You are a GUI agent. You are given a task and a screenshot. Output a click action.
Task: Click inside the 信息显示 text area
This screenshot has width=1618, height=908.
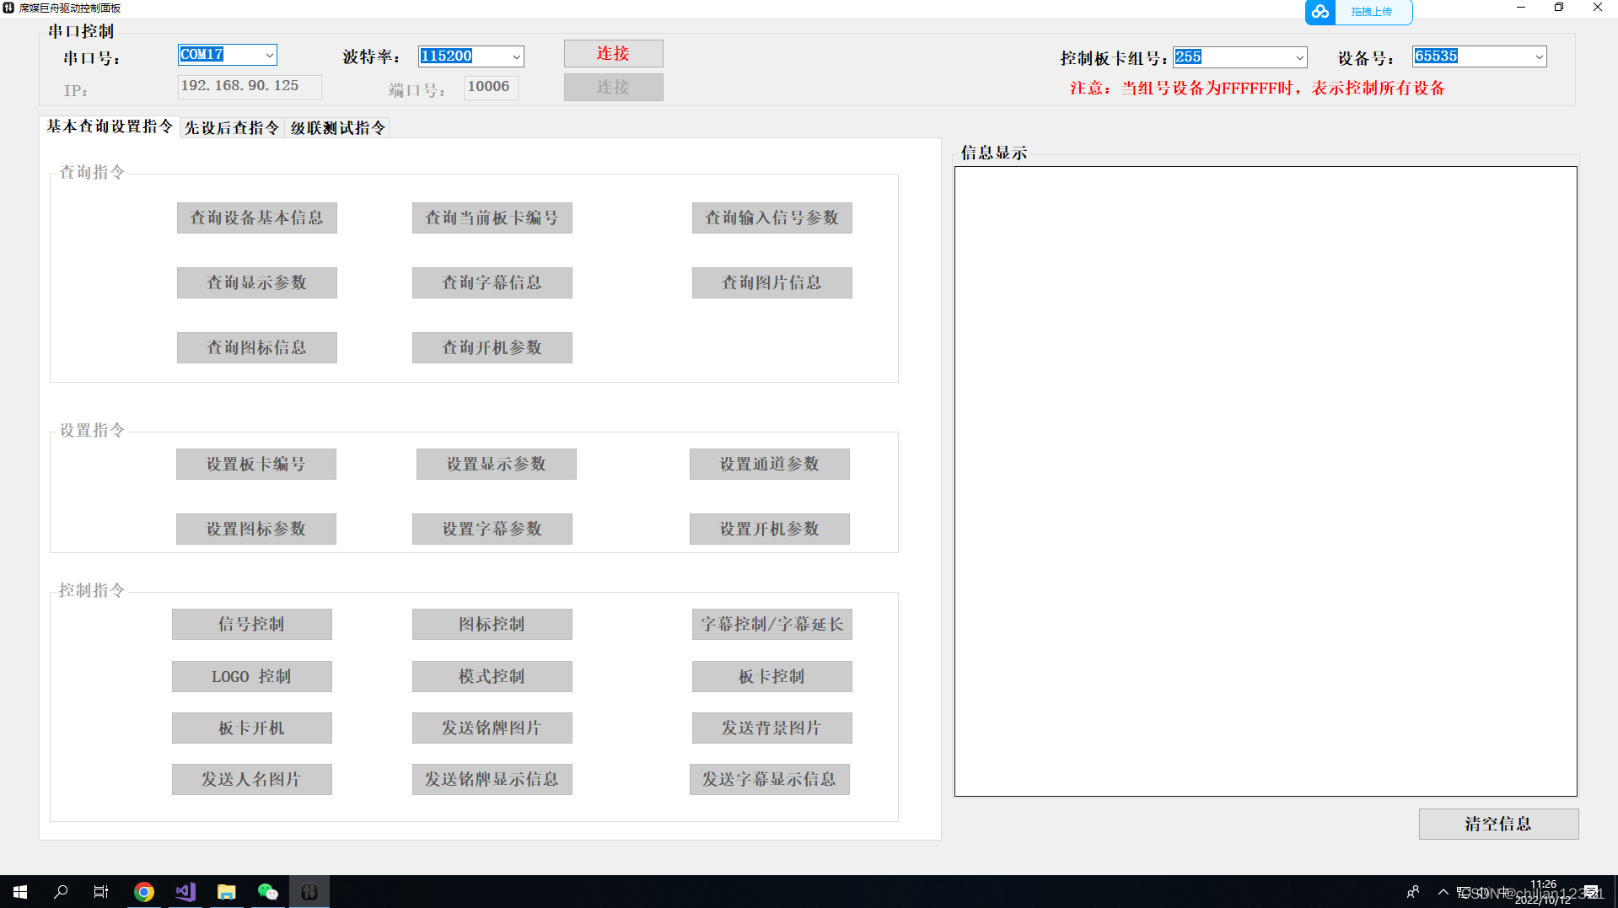(1266, 481)
